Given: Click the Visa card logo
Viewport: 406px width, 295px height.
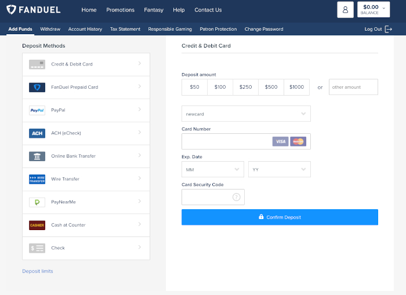Looking at the screenshot, I should pyautogui.click(x=280, y=141).
